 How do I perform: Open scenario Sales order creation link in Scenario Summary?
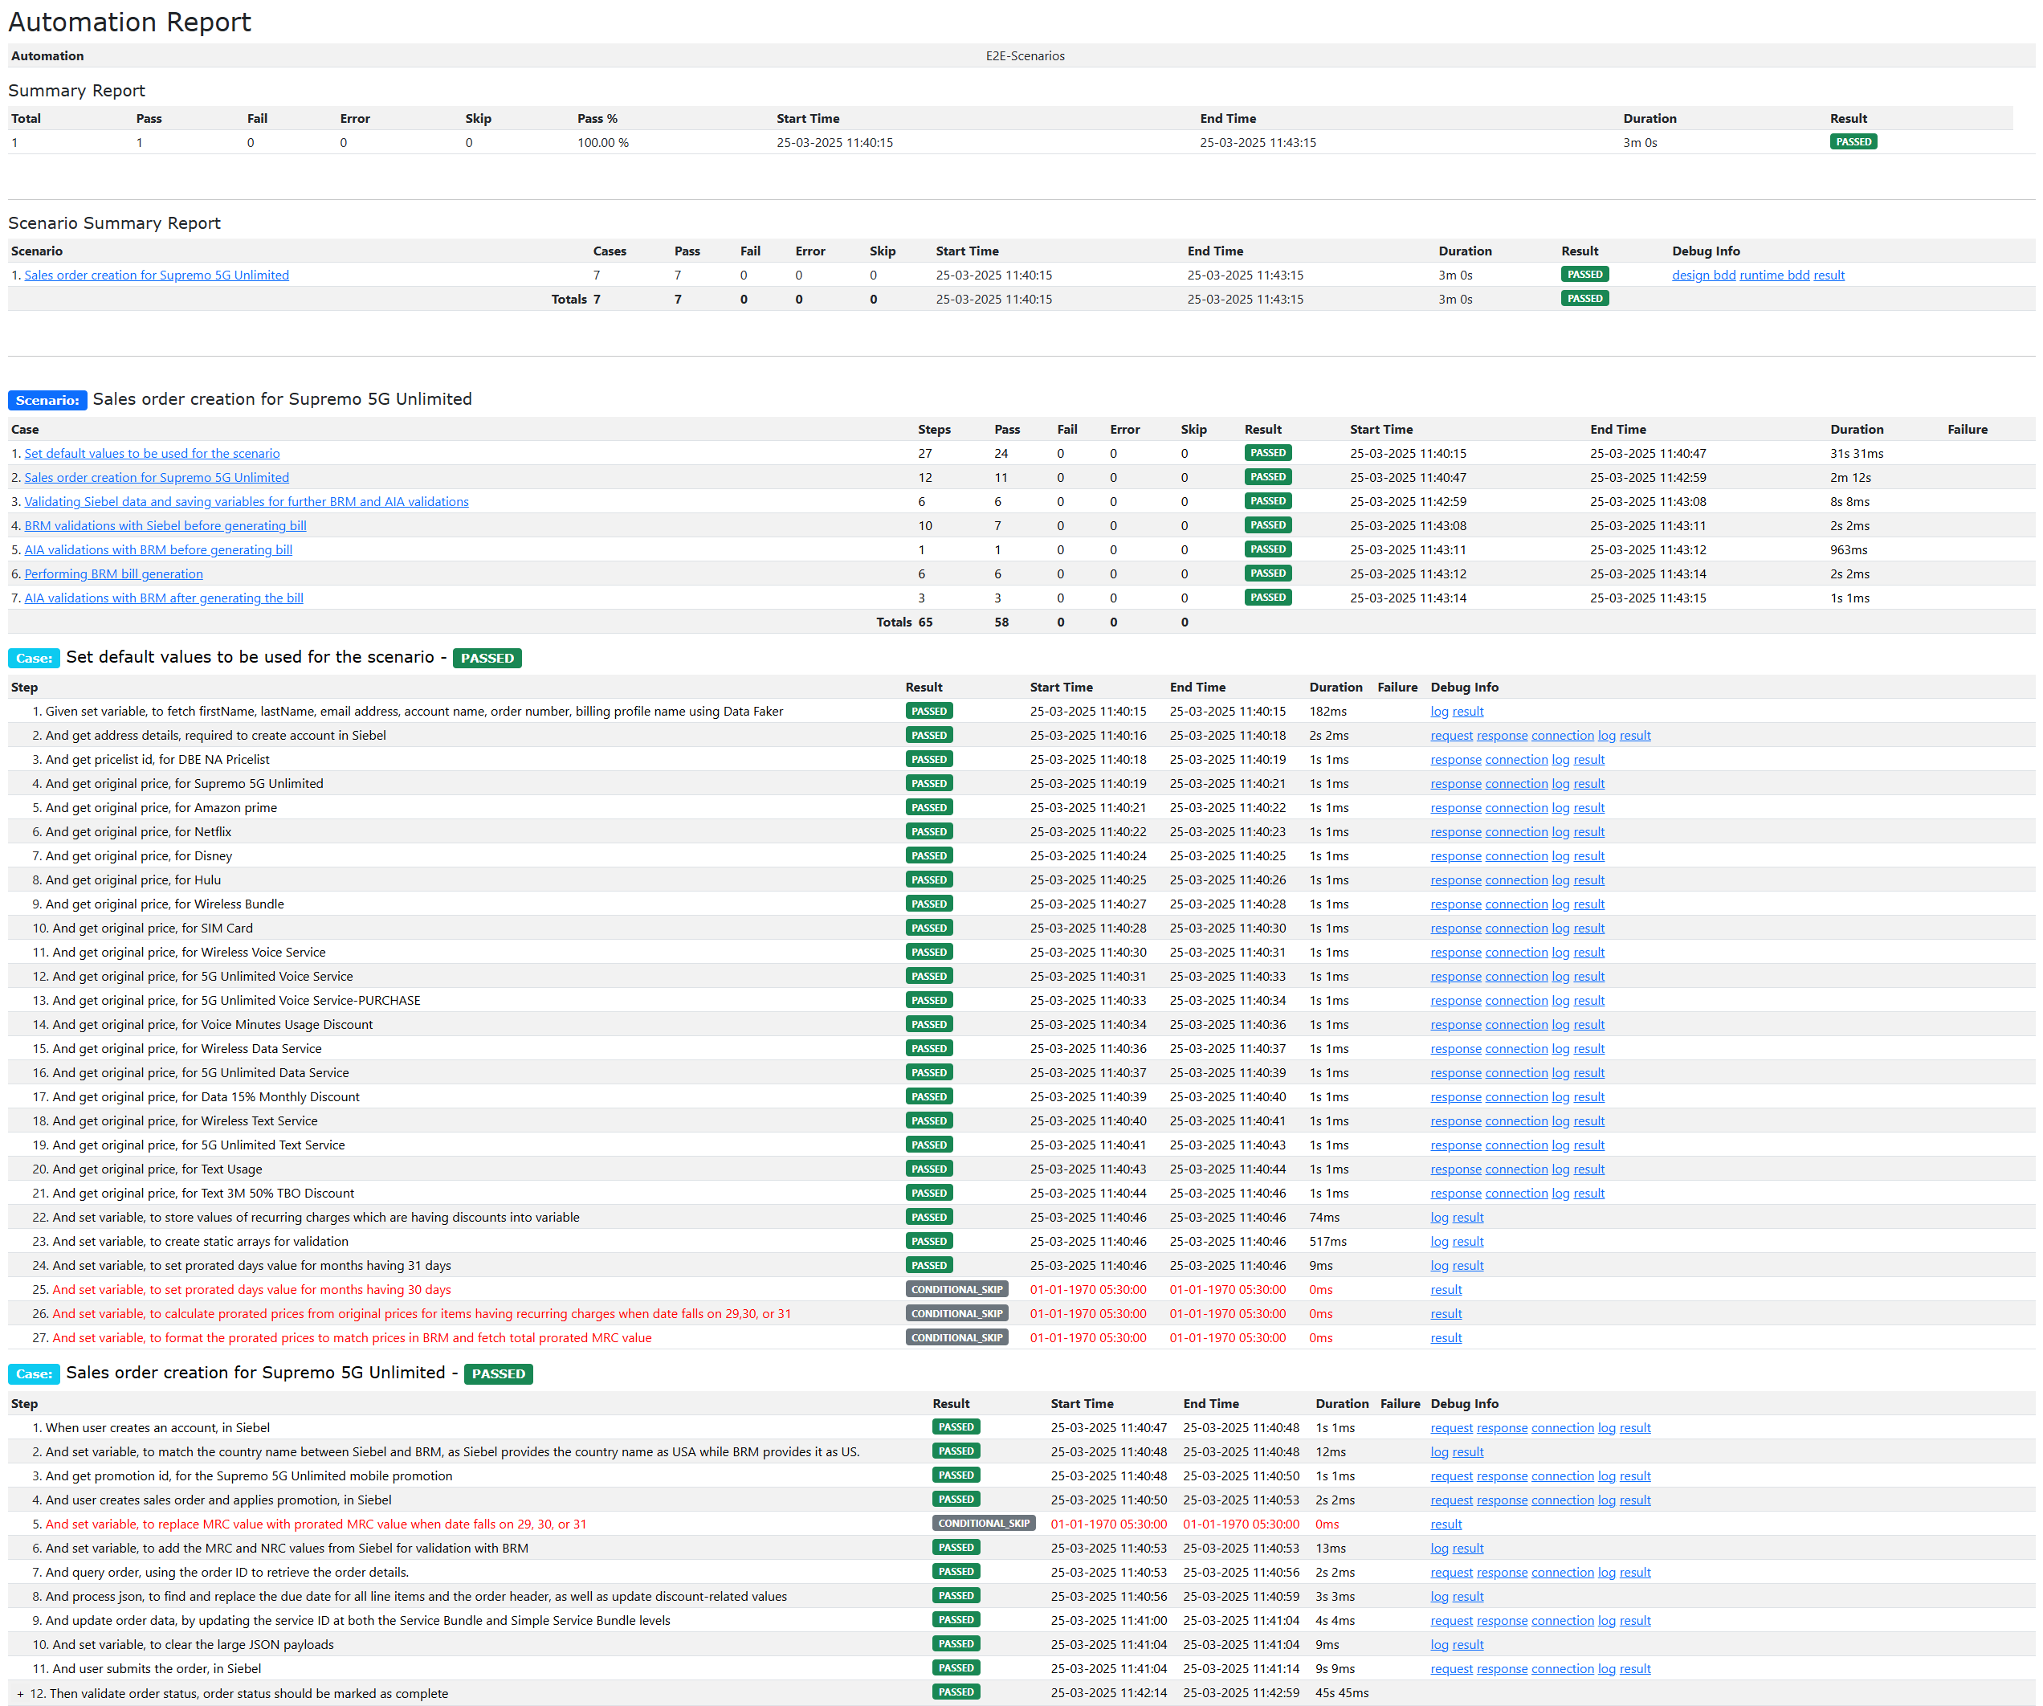[x=157, y=275]
